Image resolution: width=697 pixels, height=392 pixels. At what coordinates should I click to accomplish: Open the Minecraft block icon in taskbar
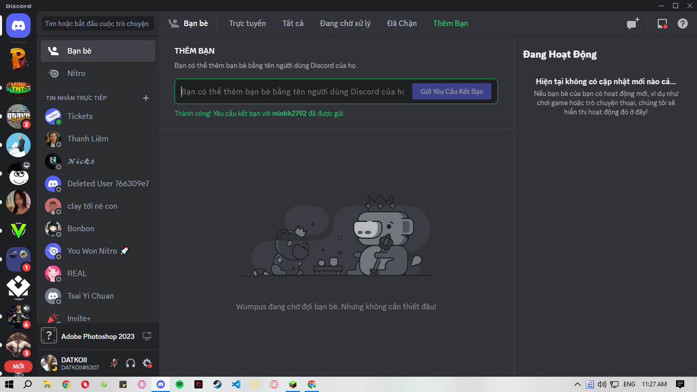(x=293, y=384)
